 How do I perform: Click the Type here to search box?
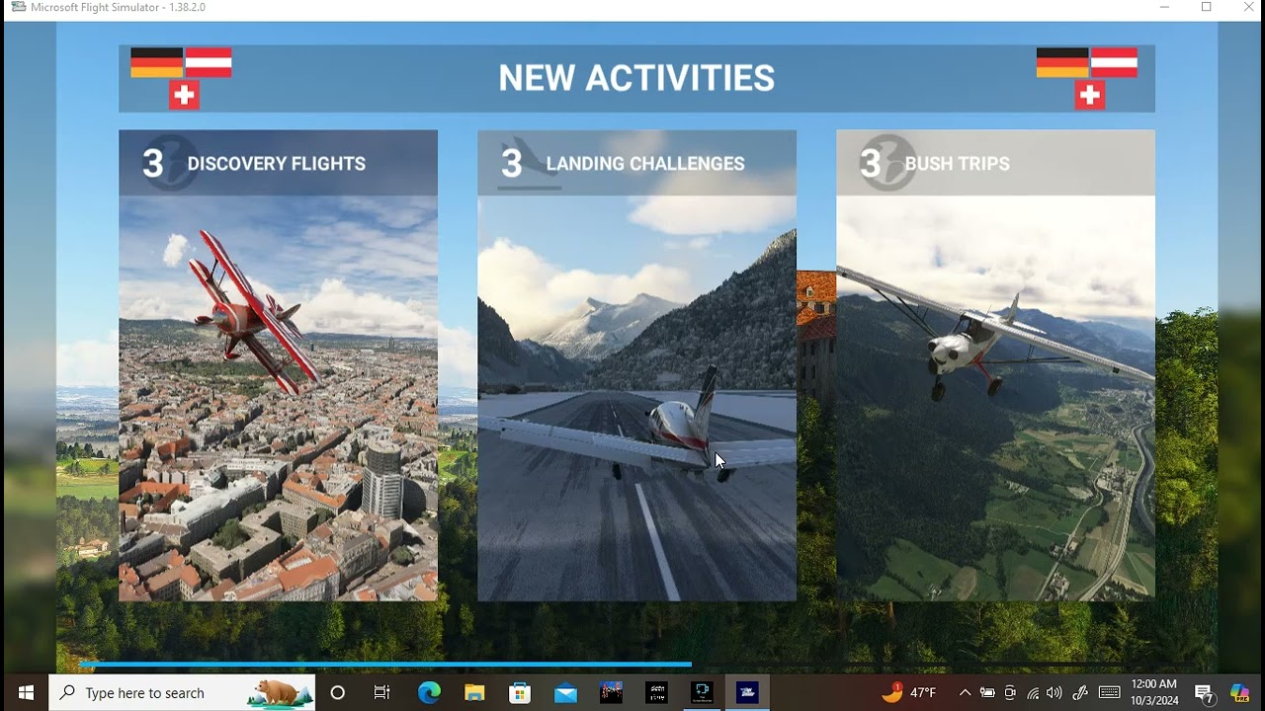pyautogui.click(x=182, y=692)
